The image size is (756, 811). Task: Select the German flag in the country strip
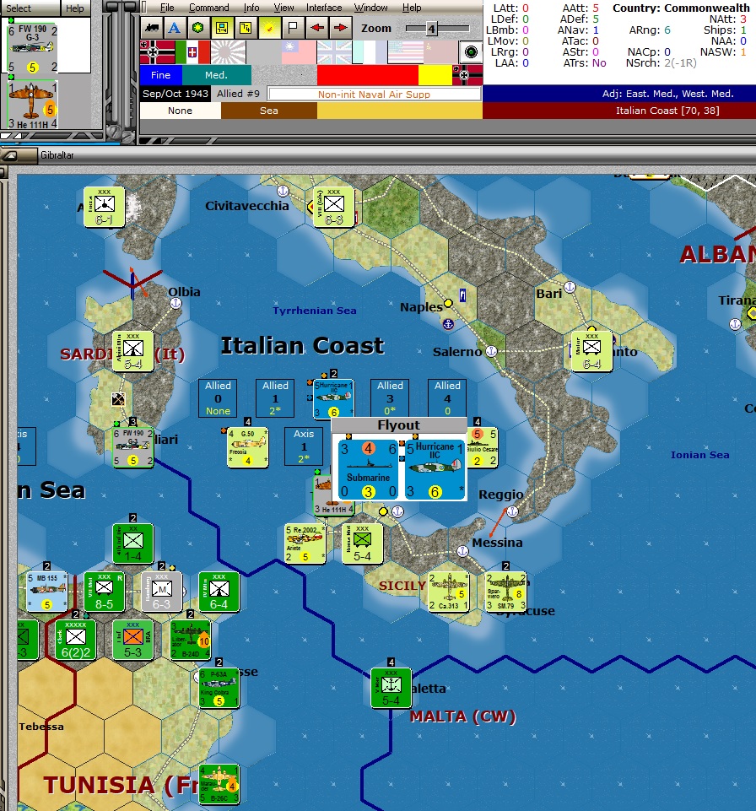157,51
